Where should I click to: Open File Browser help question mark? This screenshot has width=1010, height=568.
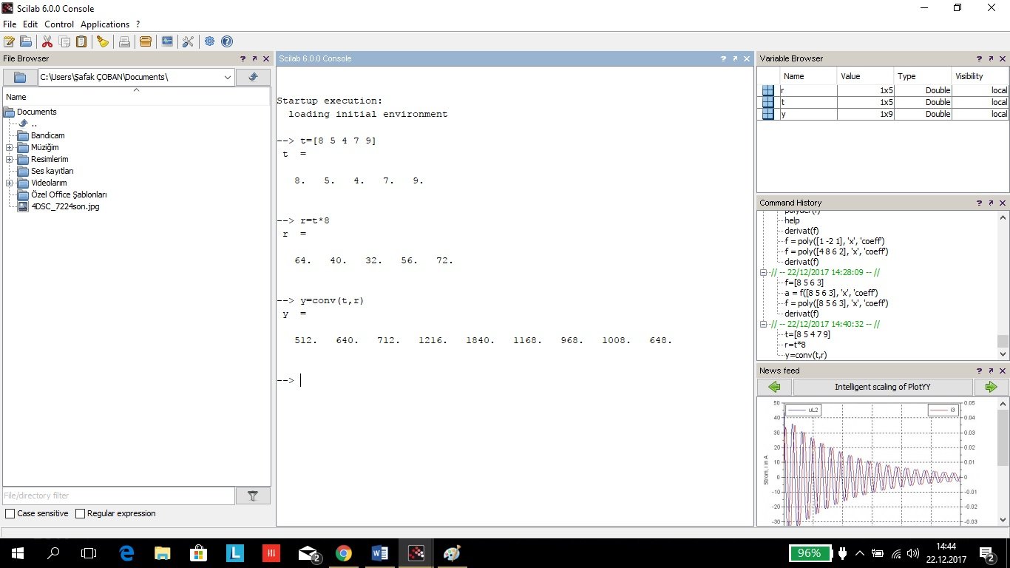click(243, 58)
